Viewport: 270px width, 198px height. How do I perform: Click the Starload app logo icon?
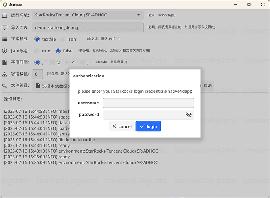(x=5, y=5)
